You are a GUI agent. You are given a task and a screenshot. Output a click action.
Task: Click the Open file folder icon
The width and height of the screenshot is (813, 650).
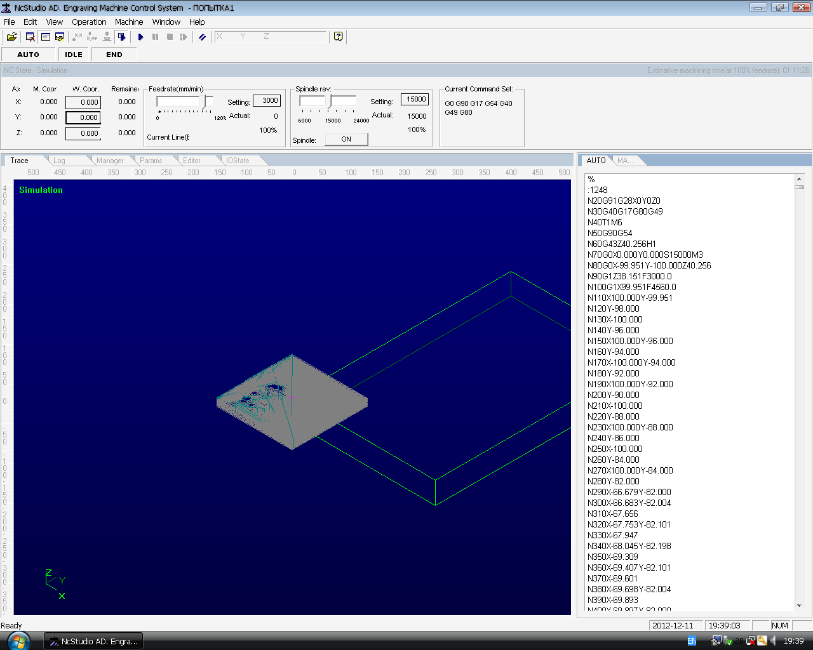point(11,37)
